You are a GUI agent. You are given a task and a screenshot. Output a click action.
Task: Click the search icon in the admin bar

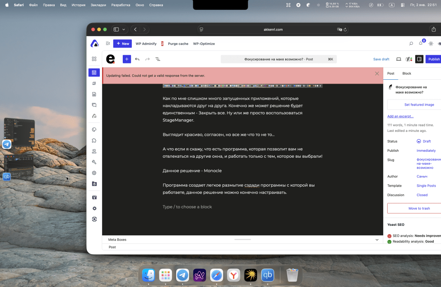411,44
